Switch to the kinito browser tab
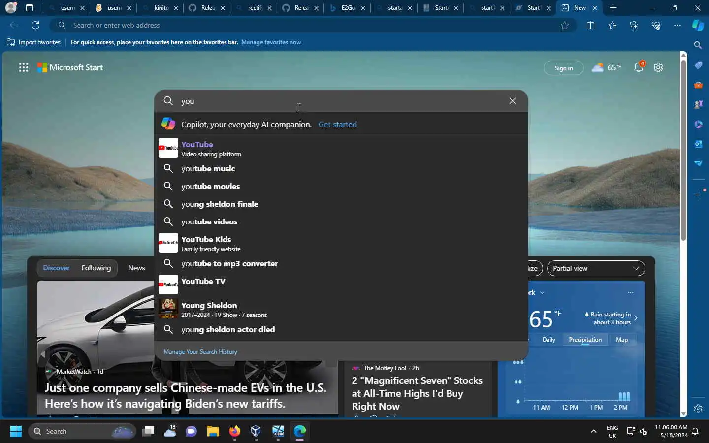The image size is (709, 443). tap(161, 8)
